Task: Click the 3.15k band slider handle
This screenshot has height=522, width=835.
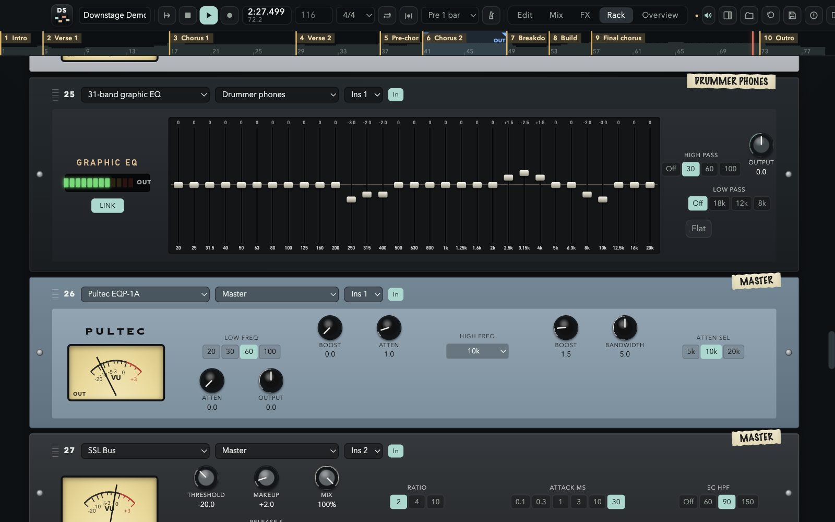Action: point(524,173)
